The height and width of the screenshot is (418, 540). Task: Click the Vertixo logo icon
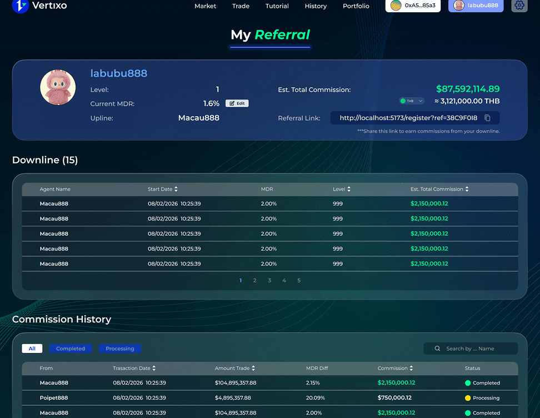[21, 6]
